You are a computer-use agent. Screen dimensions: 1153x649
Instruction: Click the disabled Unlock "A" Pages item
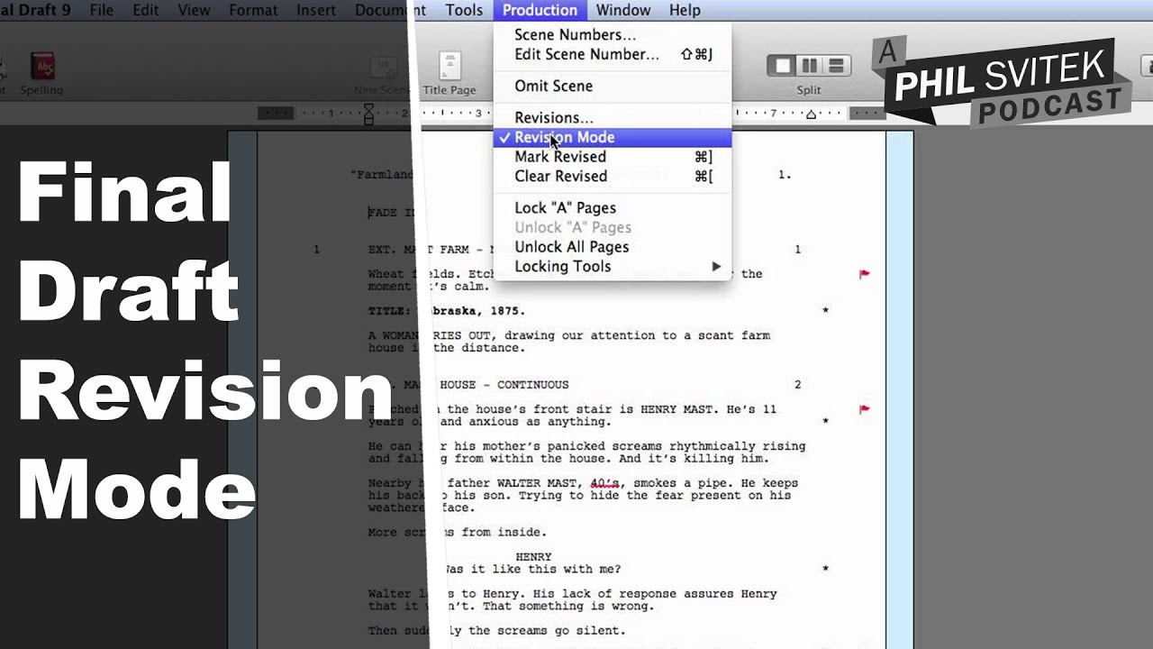click(x=613, y=227)
